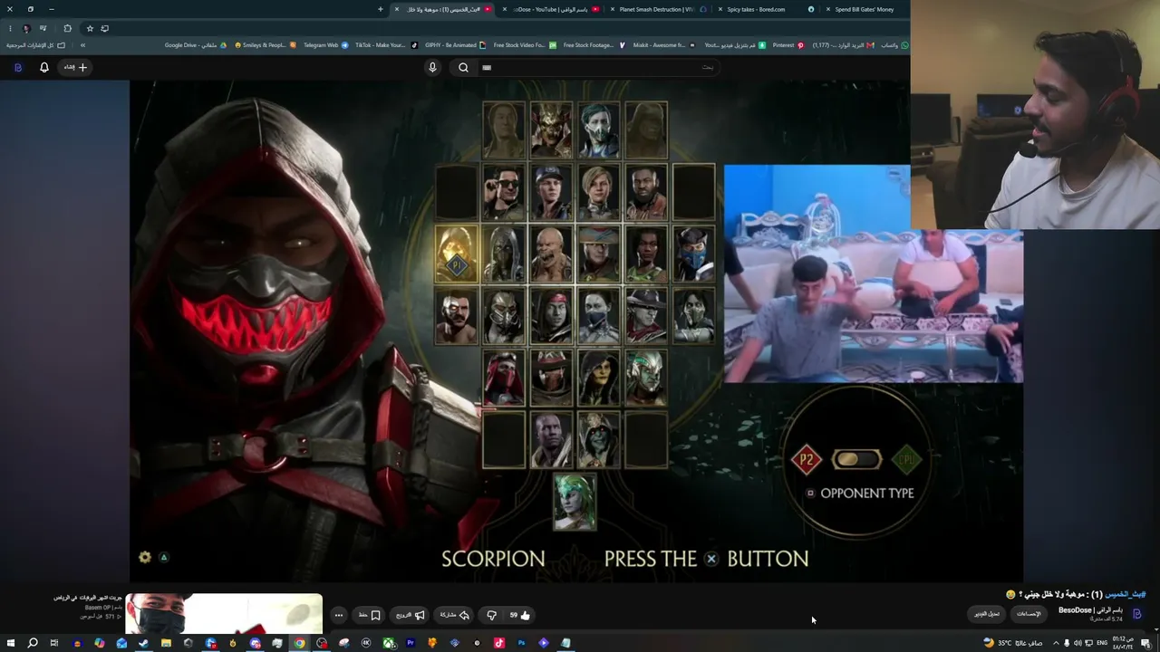Open a new browser tab
This screenshot has height=652, width=1160.
(381, 9)
